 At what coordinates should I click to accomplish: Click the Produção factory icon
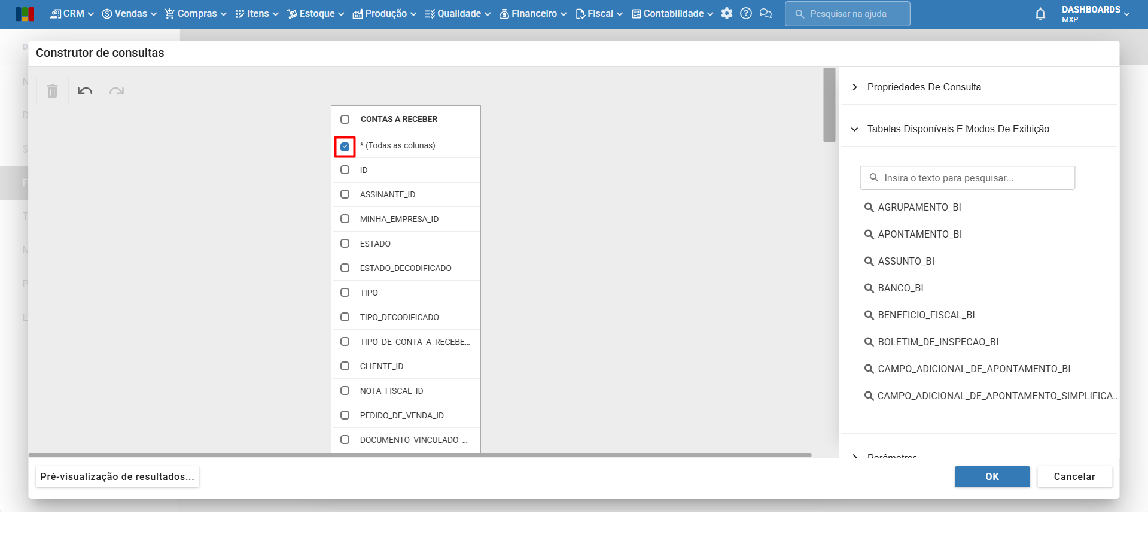click(358, 13)
